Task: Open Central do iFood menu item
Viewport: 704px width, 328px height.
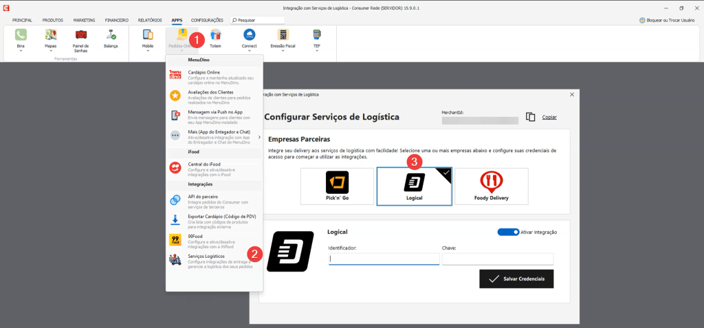Action: click(x=204, y=164)
